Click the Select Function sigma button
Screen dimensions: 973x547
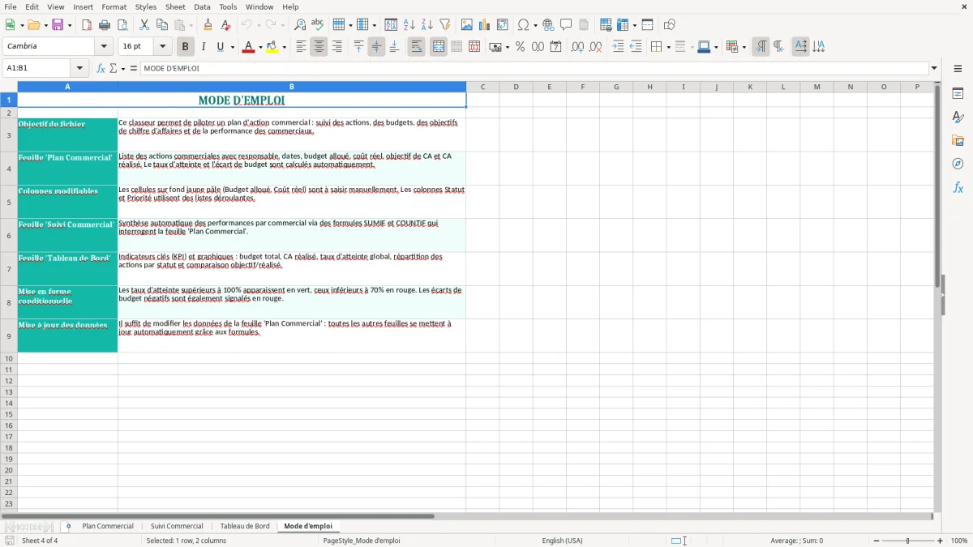click(x=113, y=69)
